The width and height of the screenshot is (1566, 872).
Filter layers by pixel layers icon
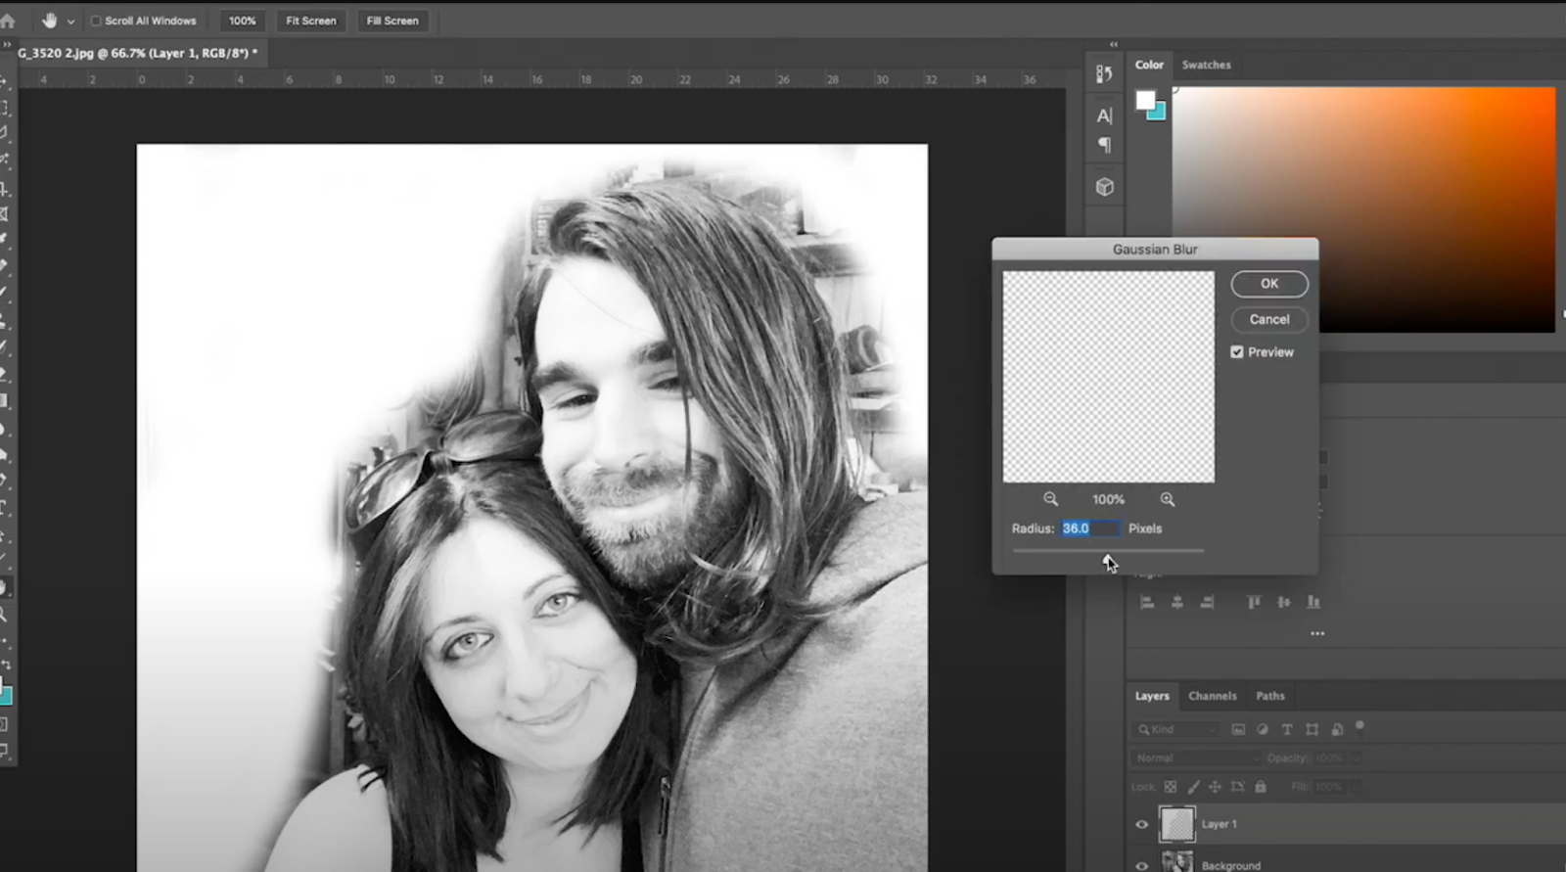pos(1238,729)
